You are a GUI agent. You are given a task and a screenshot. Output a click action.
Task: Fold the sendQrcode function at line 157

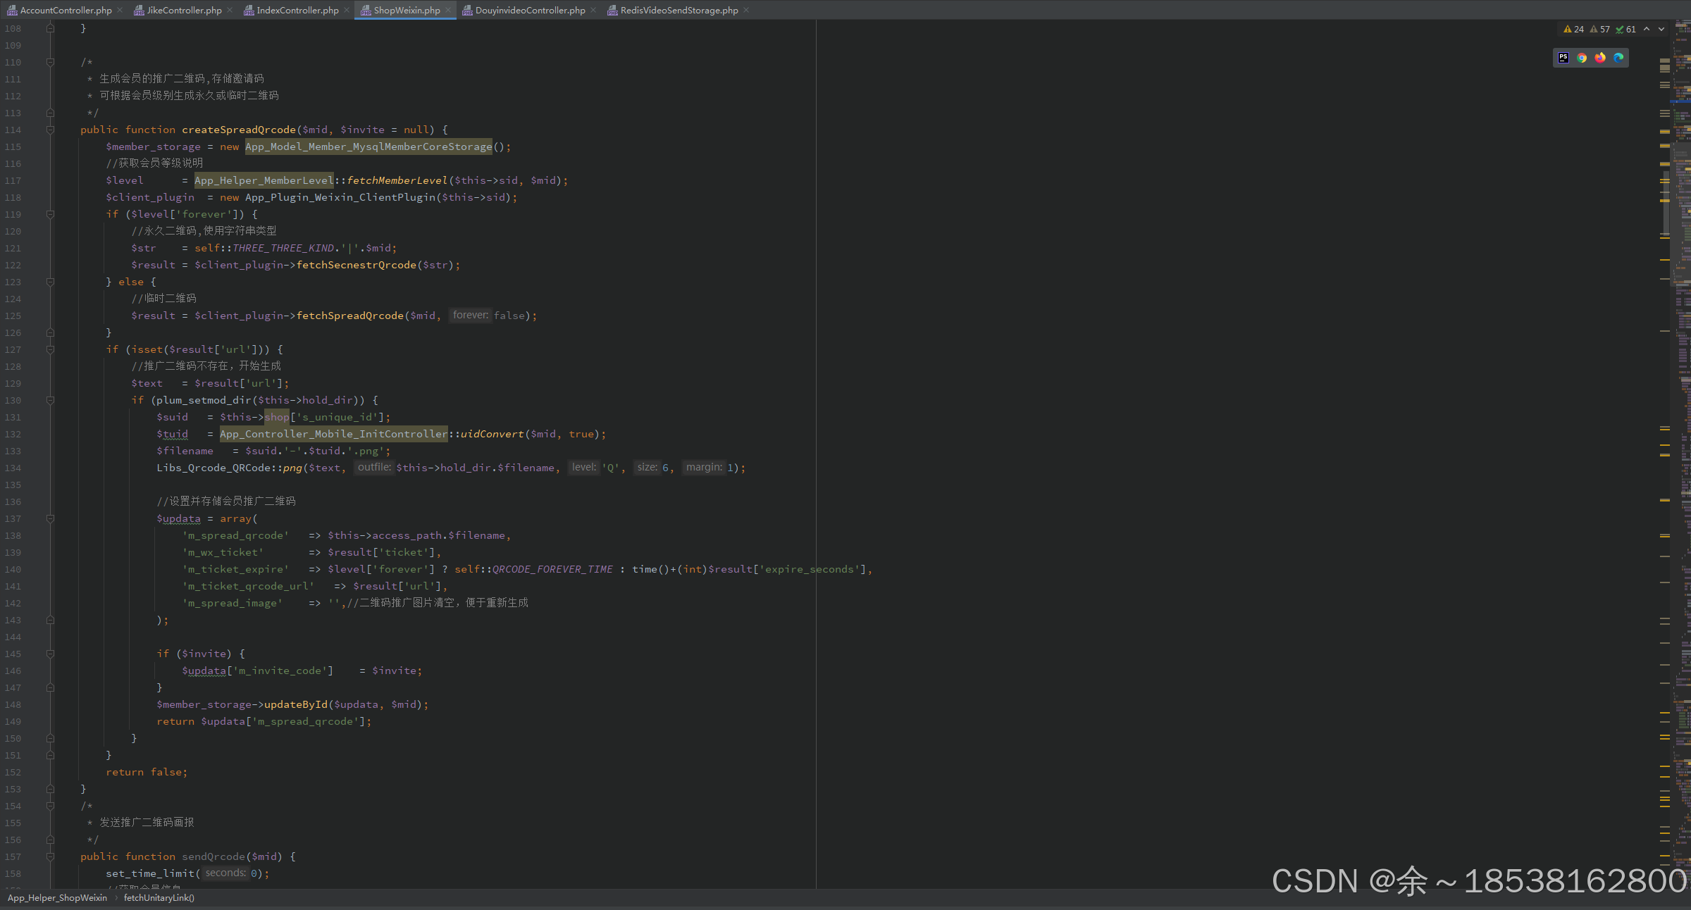[50, 856]
